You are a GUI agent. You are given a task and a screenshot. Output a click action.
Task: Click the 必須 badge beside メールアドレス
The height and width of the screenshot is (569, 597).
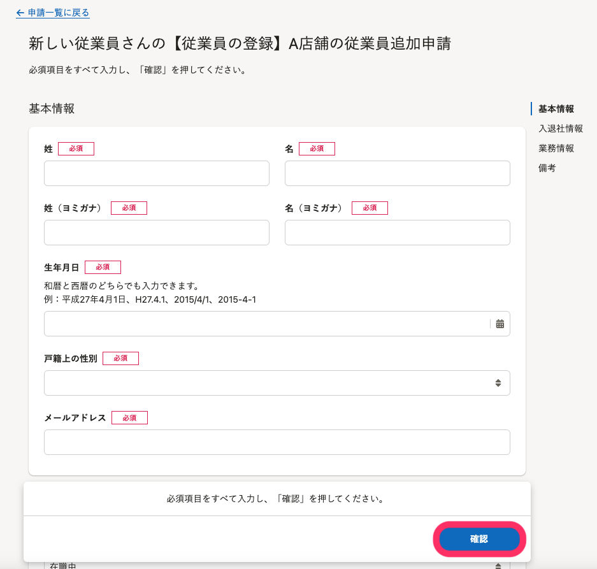(x=129, y=418)
